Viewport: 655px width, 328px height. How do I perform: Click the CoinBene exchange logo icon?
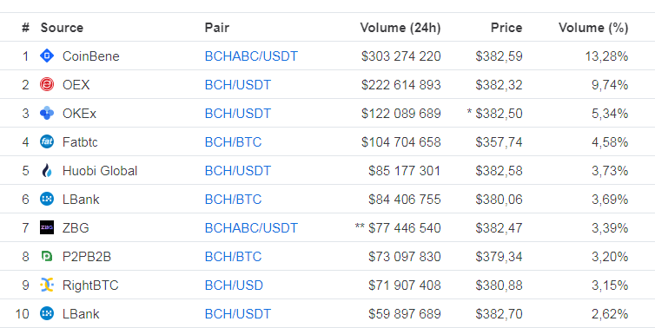click(x=47, y=56)
